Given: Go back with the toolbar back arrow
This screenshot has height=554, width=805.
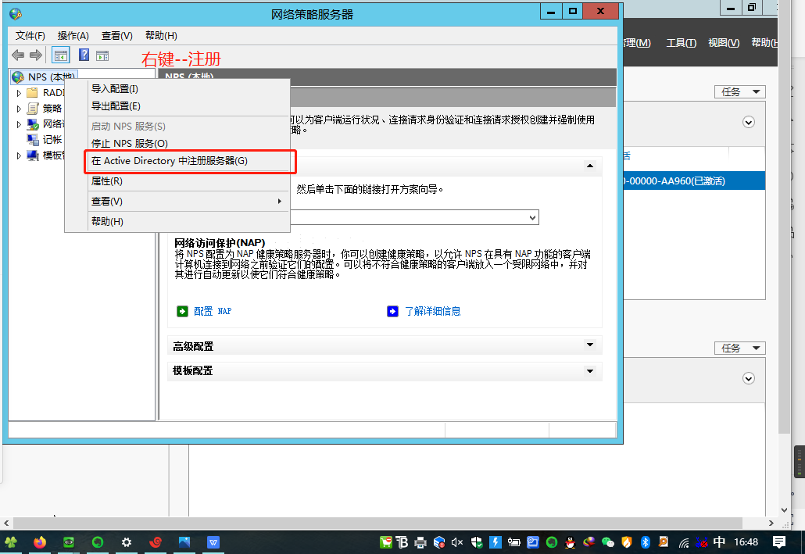Looking at the screenshot, I should click(x=18, y=55).
